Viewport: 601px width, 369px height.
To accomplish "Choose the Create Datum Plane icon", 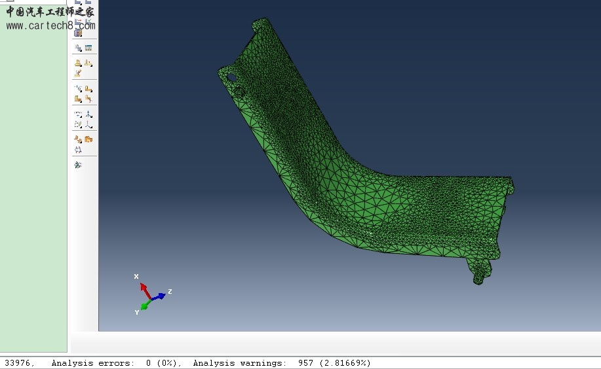I will click(79, 124).
